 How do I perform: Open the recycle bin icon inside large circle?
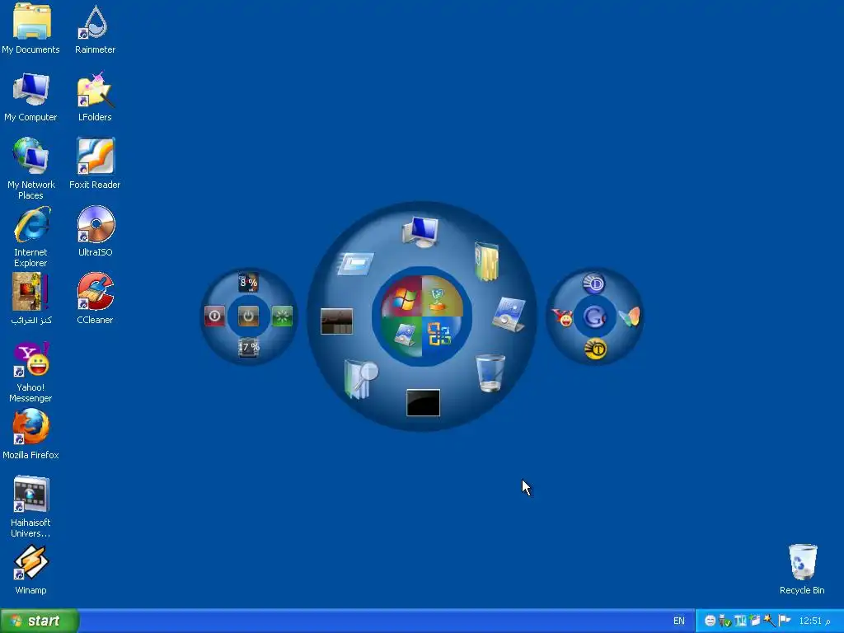[x=490, y=373]
